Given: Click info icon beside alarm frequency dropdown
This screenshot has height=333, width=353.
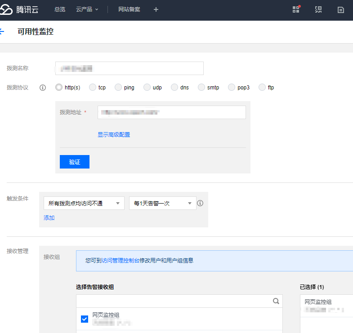Looking at the screenshot, I should pyautogui.click(x=201, y=203).
